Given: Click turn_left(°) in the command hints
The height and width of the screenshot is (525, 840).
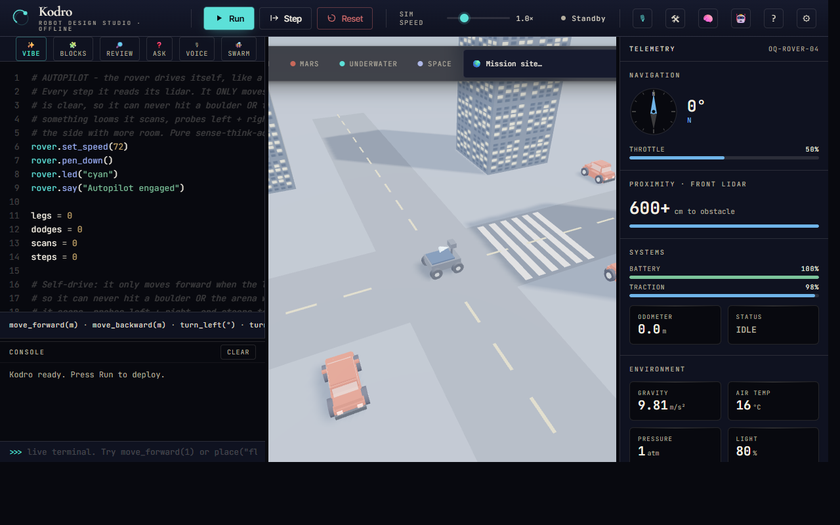Looking at the screenshot, I should click(x=206, y=325).
